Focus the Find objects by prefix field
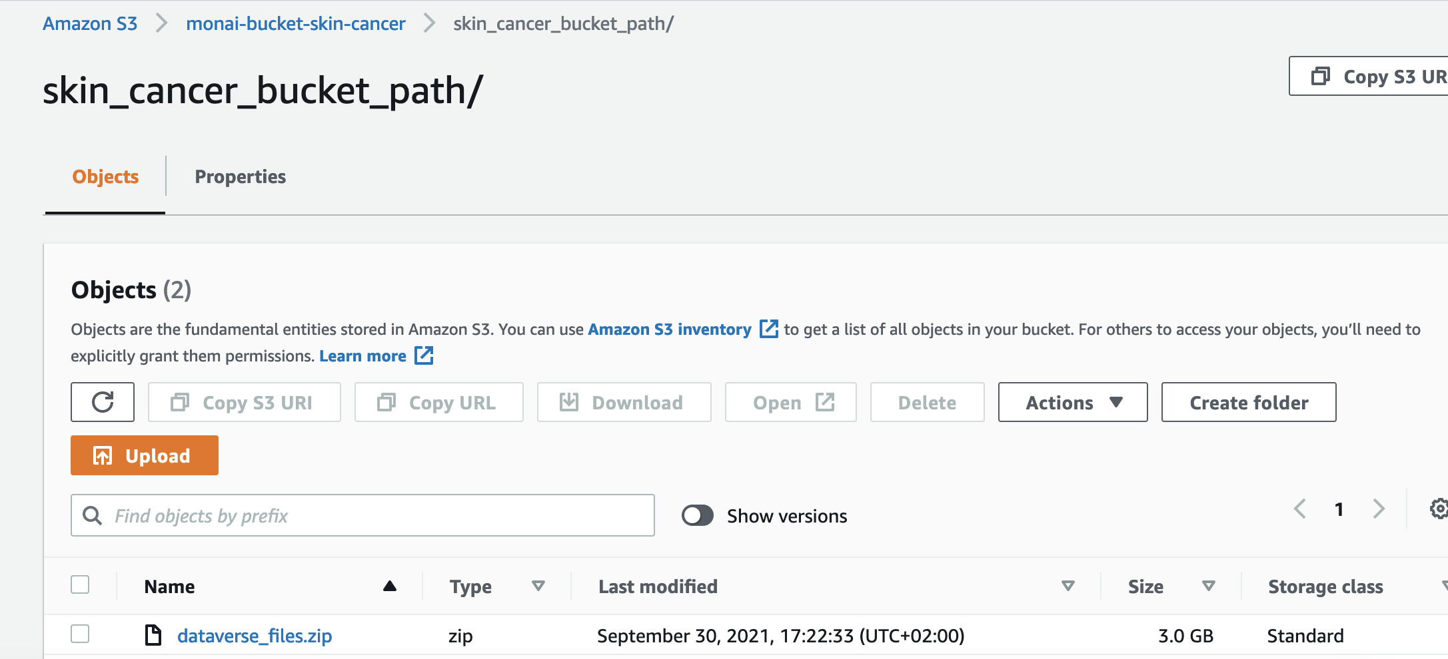Viewport: 1448px width, 659px height. (362, 515)
